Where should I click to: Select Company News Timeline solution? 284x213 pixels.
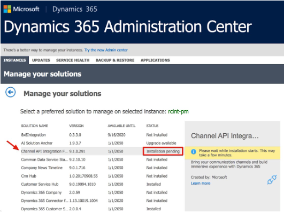click(x=102, y=168)
